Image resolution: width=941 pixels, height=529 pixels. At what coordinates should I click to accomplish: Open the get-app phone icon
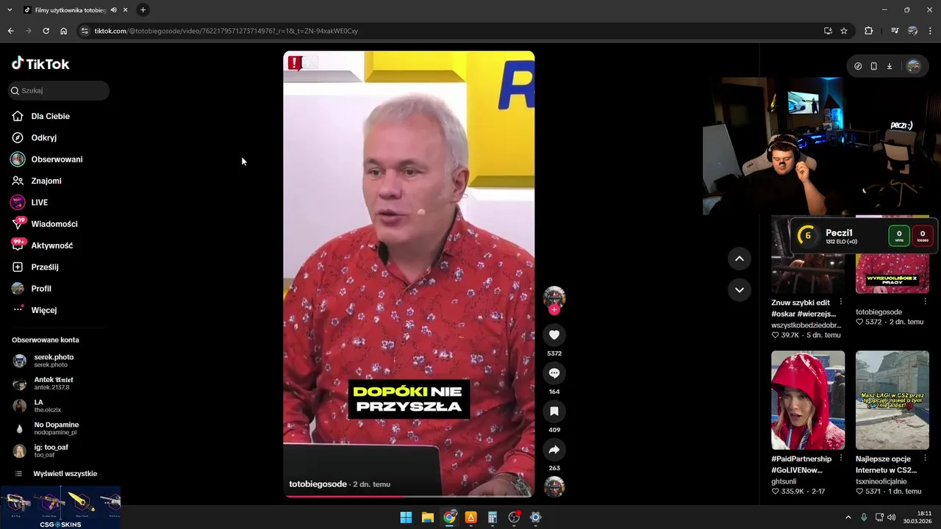pos(873,66)
